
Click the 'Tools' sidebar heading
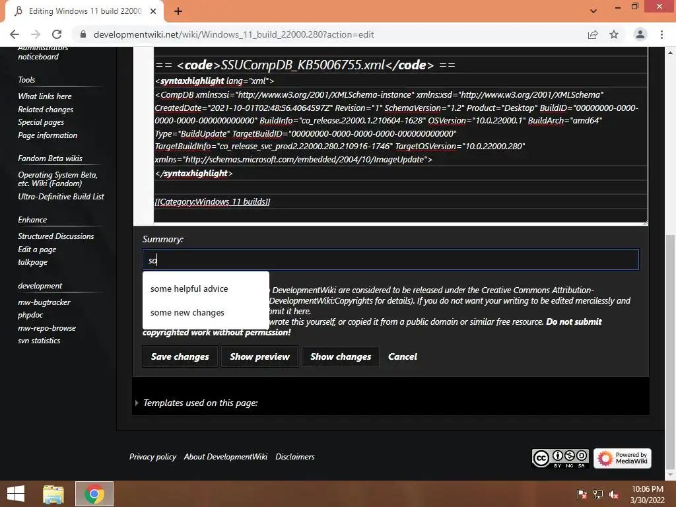[x=26, y=80]
